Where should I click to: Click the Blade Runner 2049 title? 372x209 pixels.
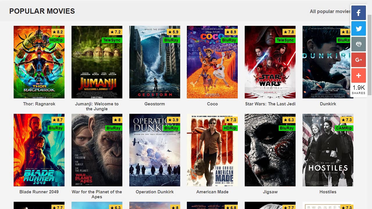point(39,192)
